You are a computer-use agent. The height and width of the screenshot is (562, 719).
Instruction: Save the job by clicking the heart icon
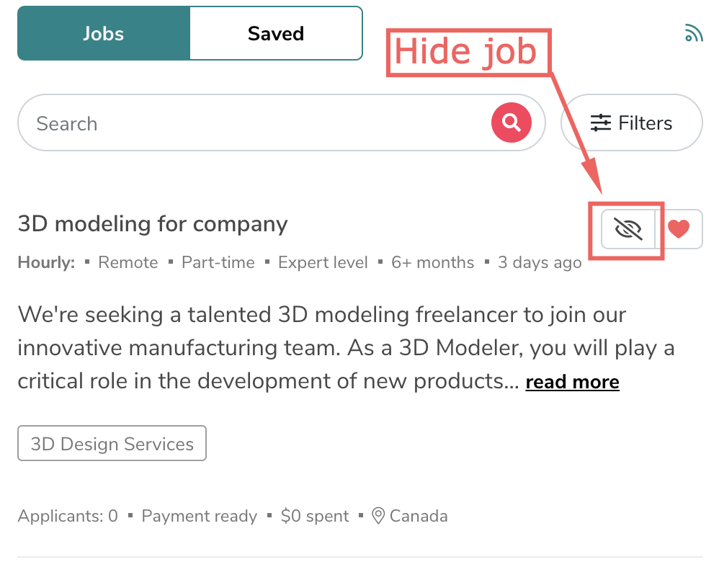(680, 228)
